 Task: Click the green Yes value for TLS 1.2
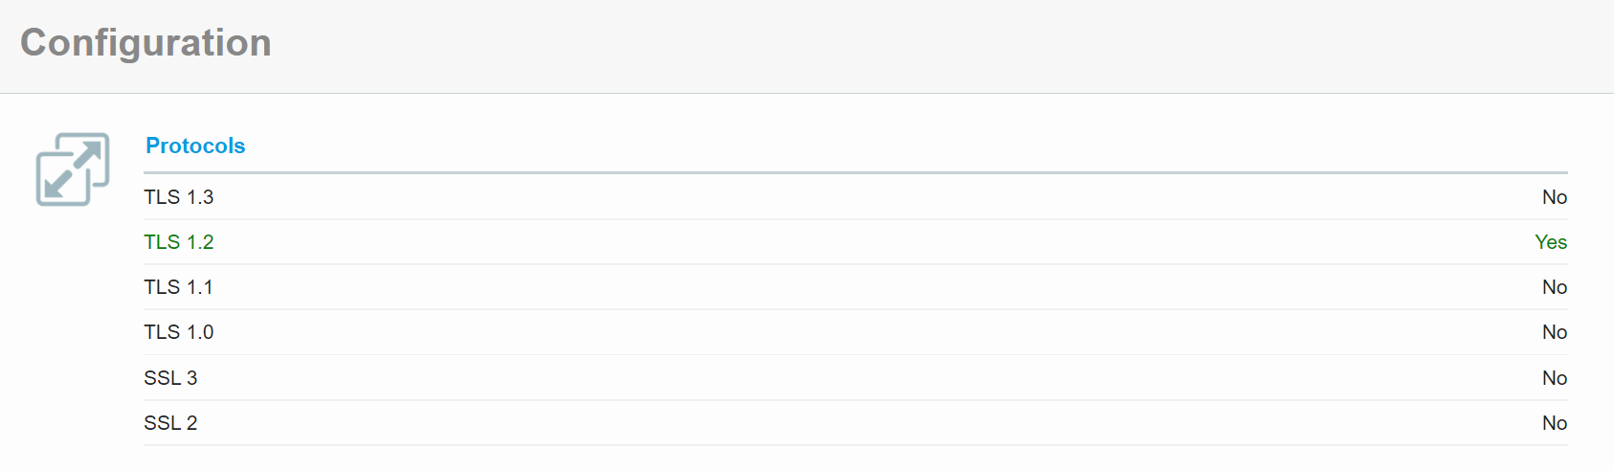(1551, 242)
